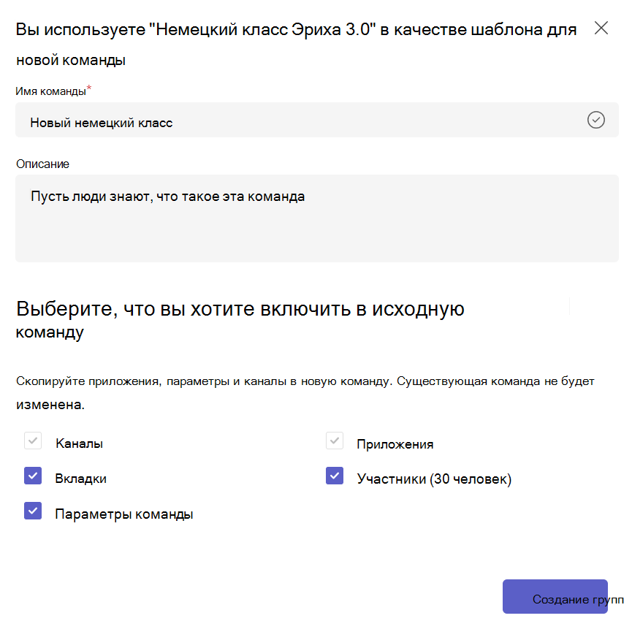Click the Описание description text area
Screen dimensions: 632x621
(x=317, y=218)
